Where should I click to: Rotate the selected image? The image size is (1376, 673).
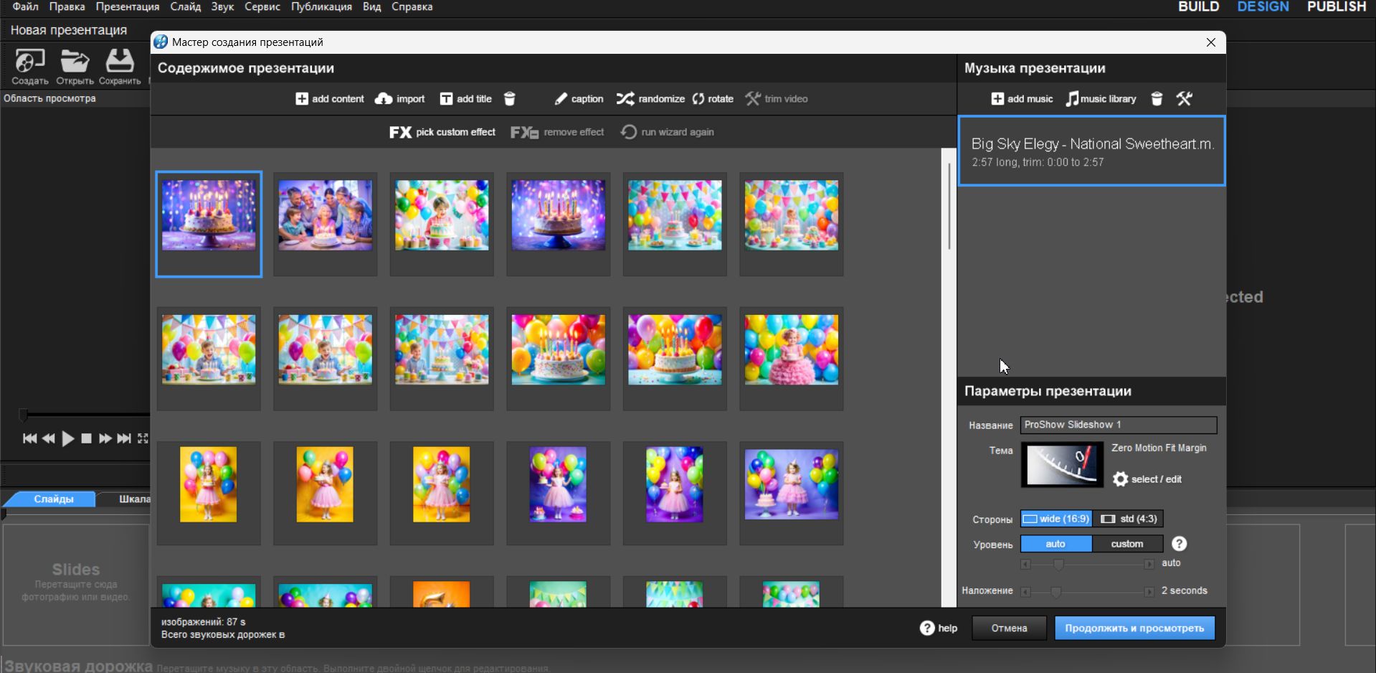tap(713, 99)
